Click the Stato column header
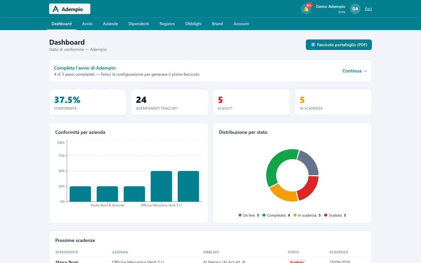This screenshot has width=421, height=263. pos(293,252)
